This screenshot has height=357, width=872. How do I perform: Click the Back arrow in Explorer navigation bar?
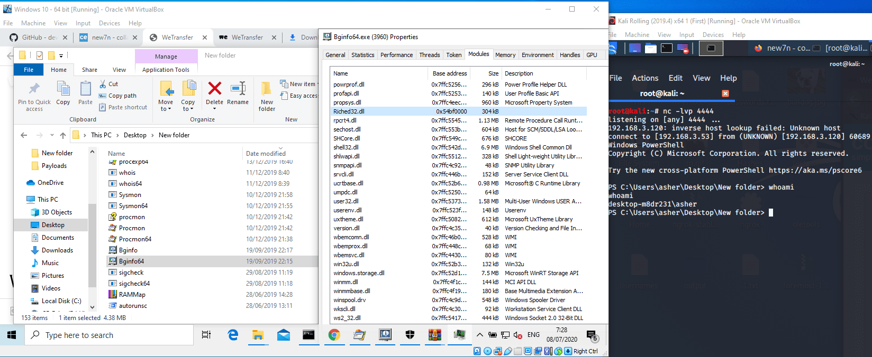[x=24, y=135]
